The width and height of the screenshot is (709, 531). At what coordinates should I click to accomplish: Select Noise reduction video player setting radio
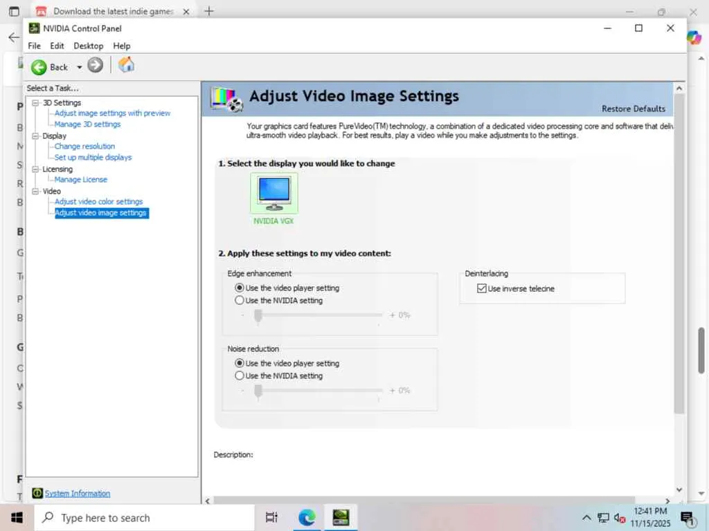coord(240,363)
